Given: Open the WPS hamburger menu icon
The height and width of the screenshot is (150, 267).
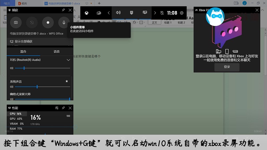Looking at the screenshot, I should tap(5, 10).
